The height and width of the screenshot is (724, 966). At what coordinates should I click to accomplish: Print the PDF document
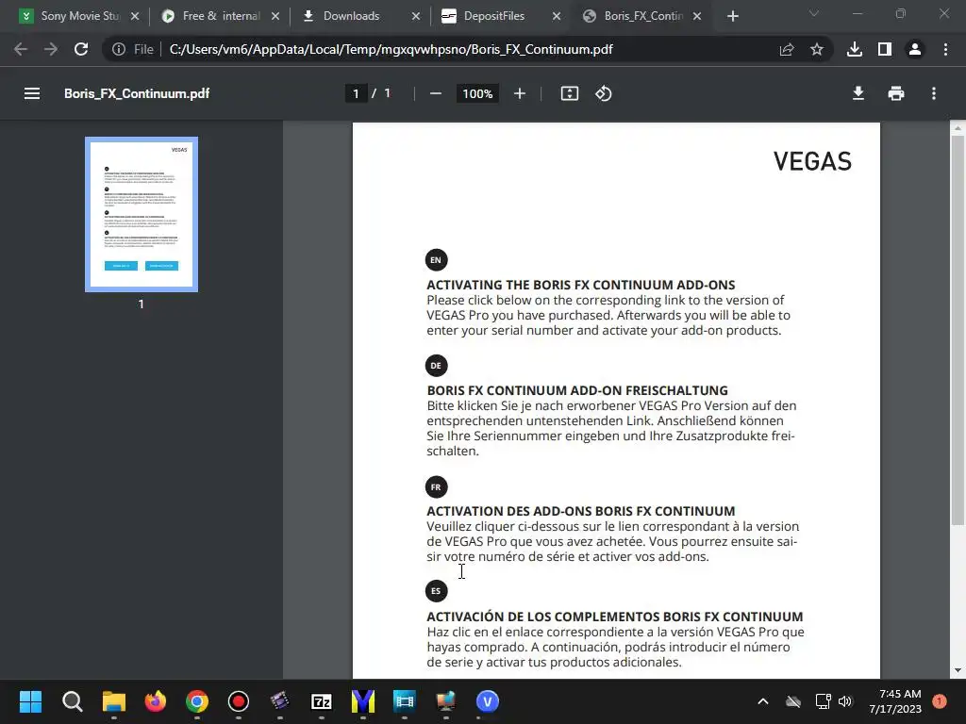pos(896,93)
